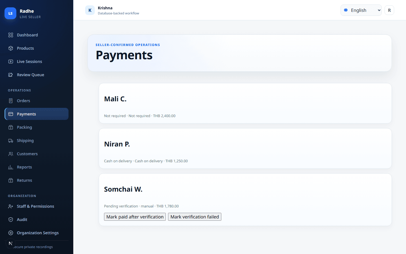The width and height of the screenshot is (406, 254).
Task: Go to Shipping
Action: [36, 141]
